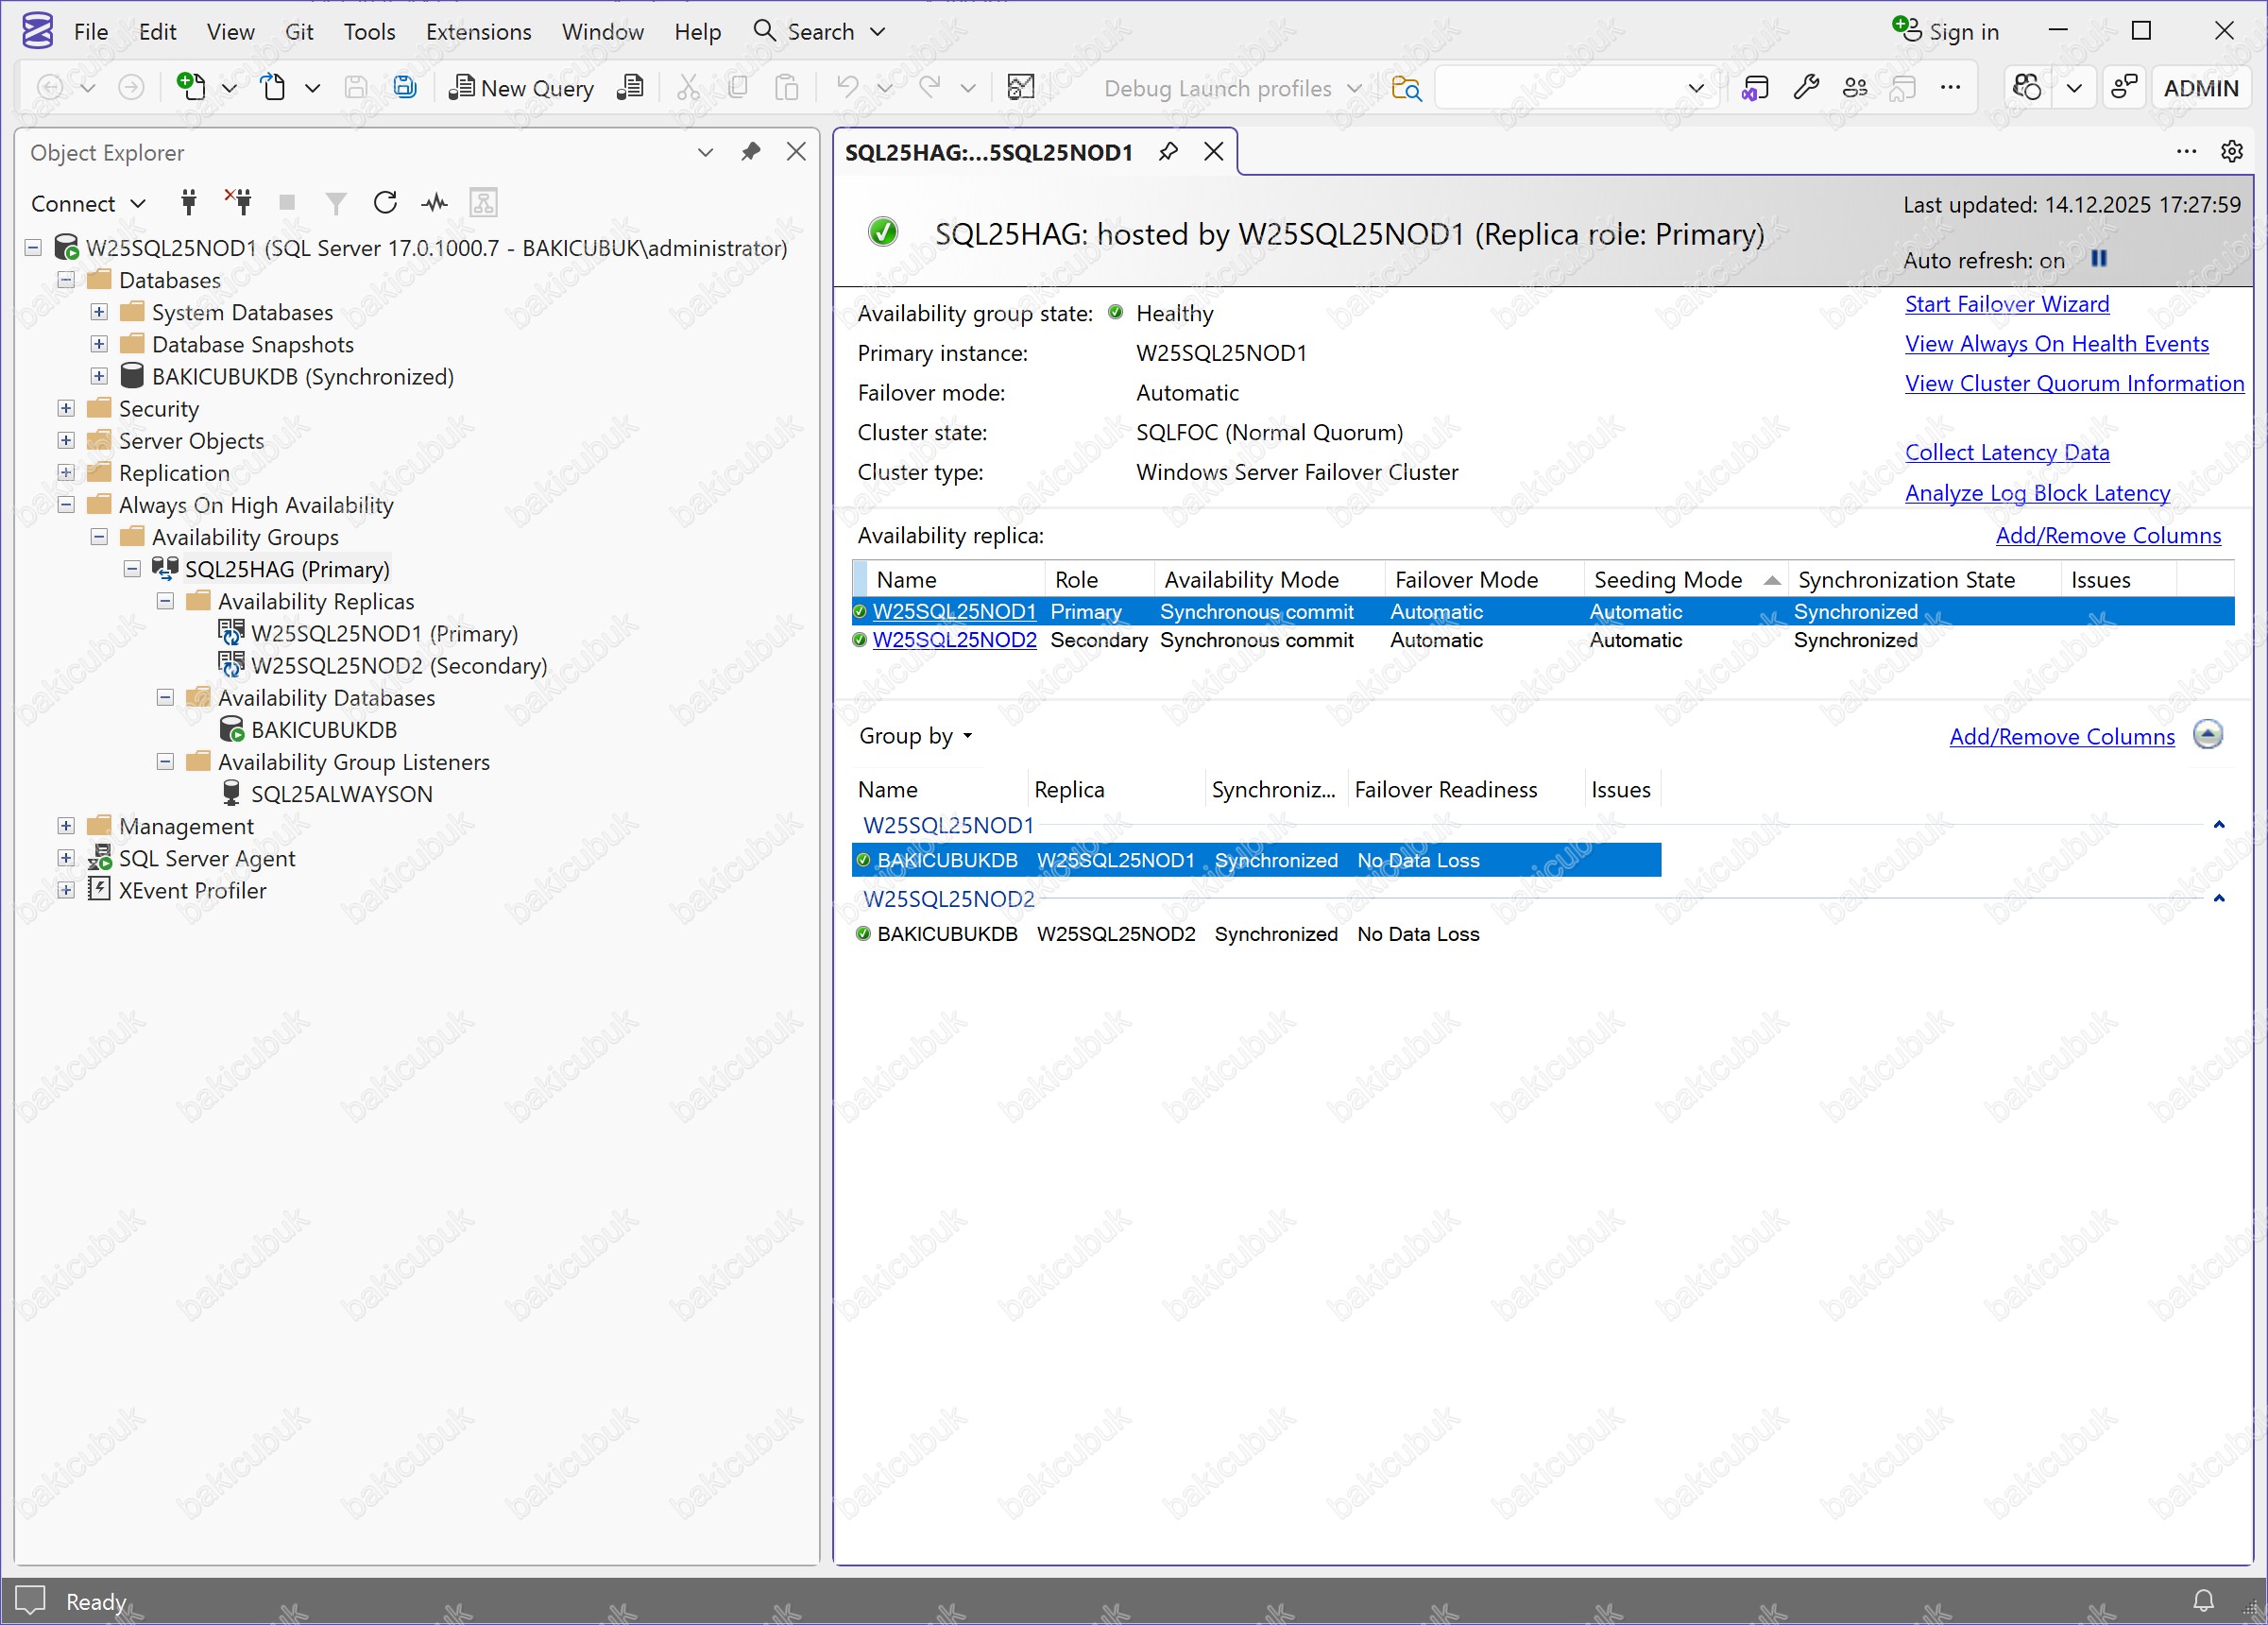Click Start Failover Wizard link
This screenshot has height=1625, width=2268.
pos(2006,304)
